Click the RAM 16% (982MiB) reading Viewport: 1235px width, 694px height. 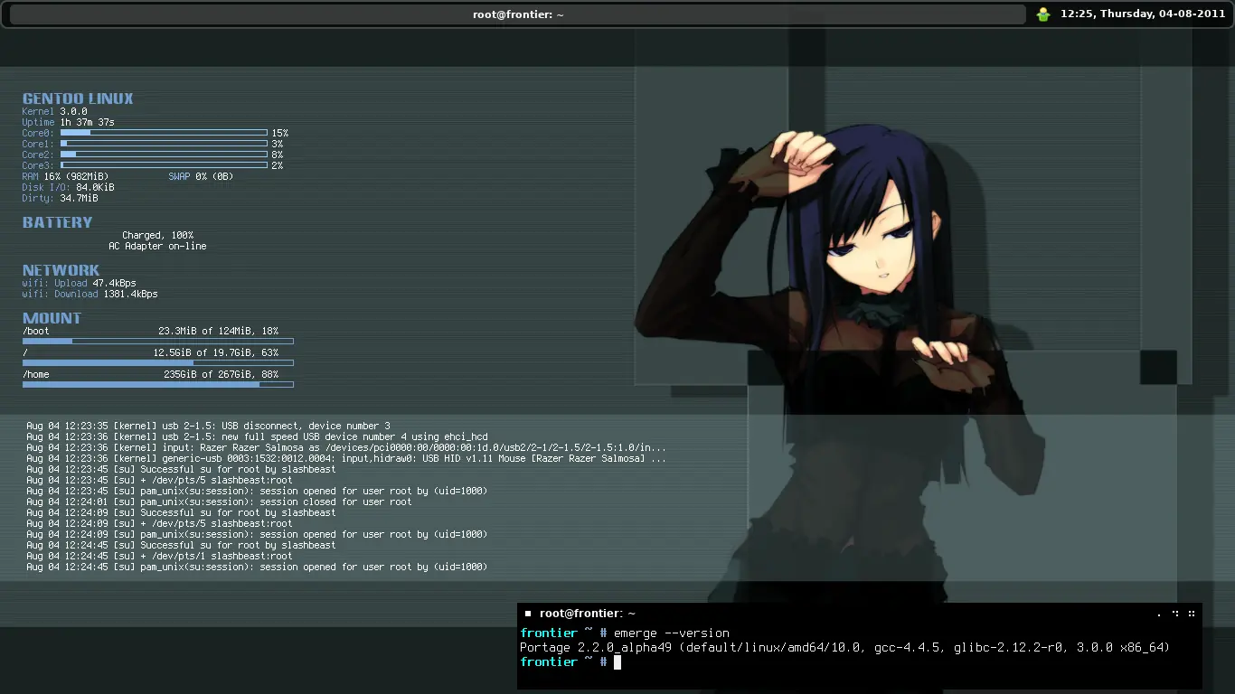tap(66, 176)
